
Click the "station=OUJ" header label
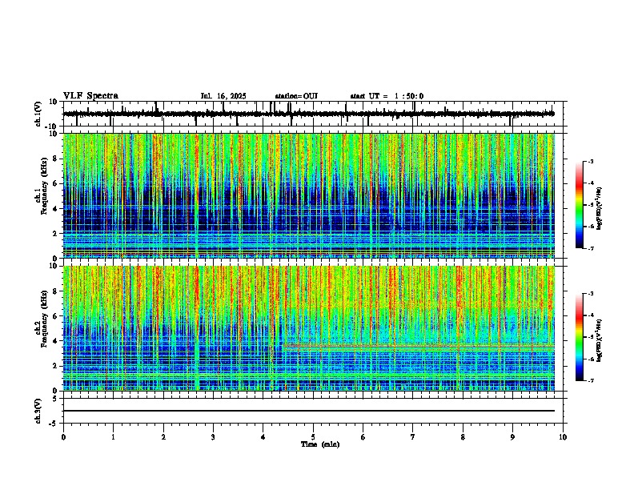point(296,96)
